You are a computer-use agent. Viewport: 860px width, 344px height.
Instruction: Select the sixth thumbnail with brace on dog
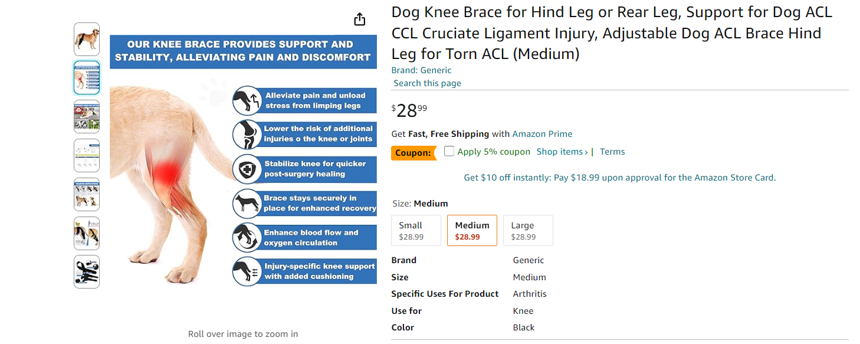click(87, 234)
